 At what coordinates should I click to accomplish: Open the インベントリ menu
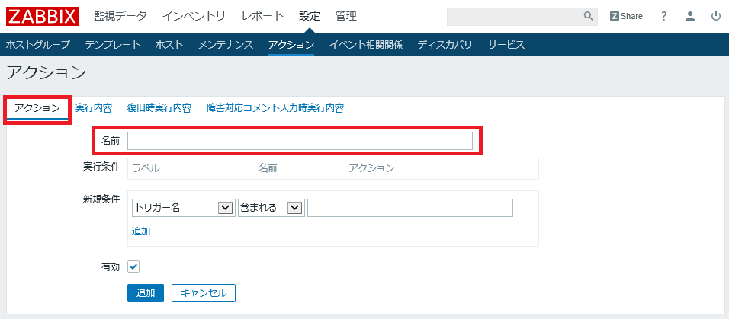pyautogui.click(x=194, y=16)
